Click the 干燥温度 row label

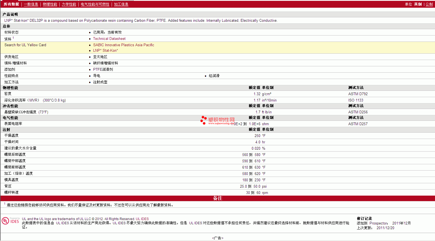[x=12, y=136]
